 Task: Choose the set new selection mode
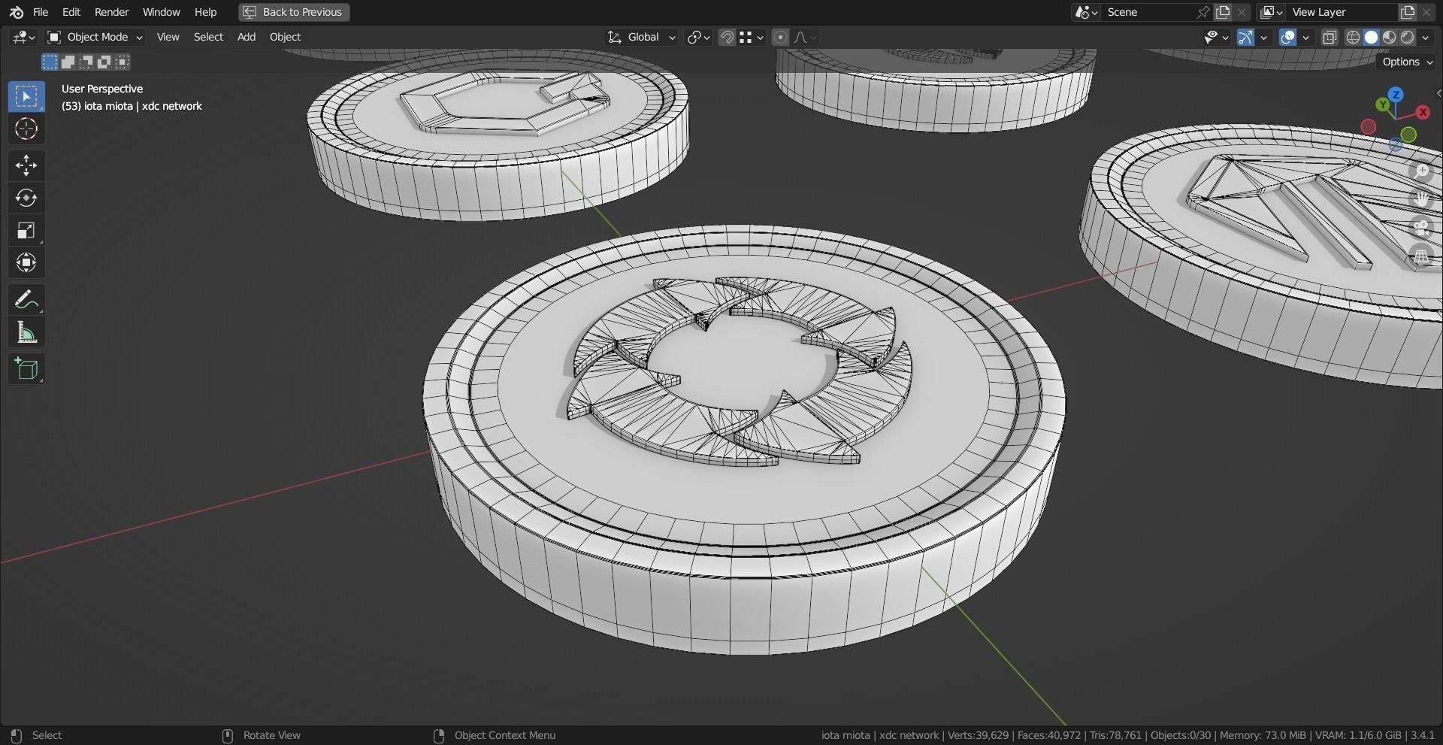click(50, 62)
